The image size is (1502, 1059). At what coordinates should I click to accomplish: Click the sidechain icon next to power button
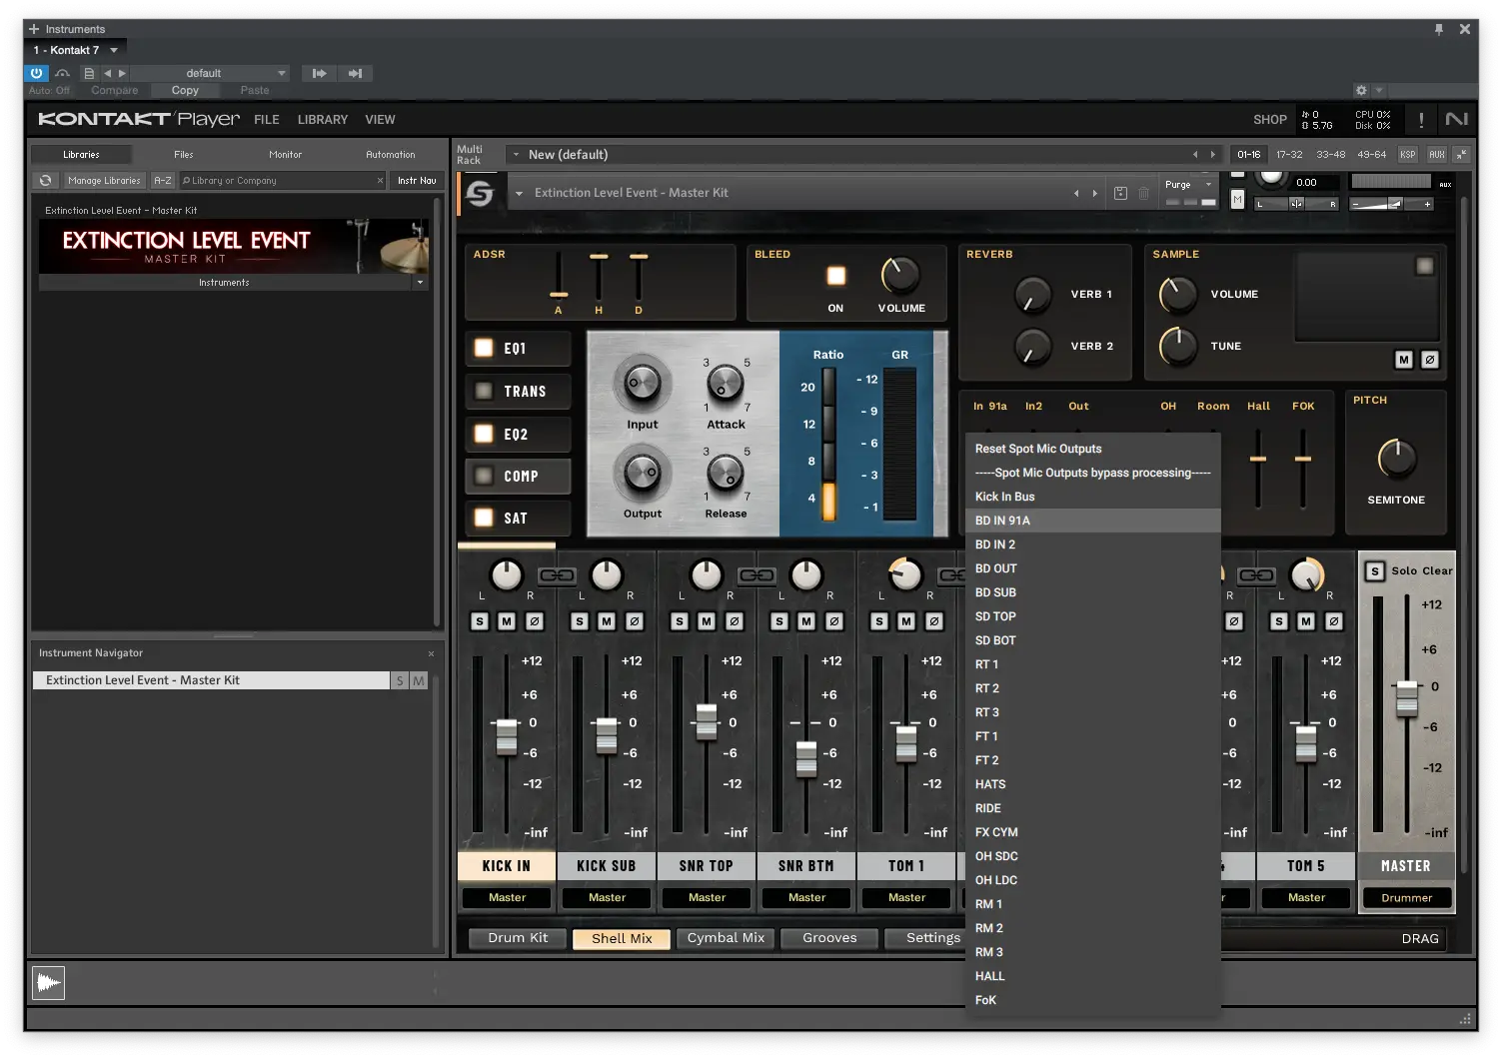coord(62,73)
